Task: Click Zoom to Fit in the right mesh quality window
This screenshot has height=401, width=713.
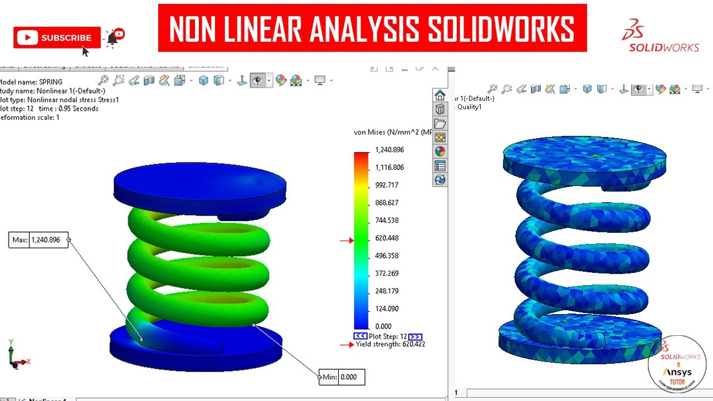Action: (x=492, y=89)
